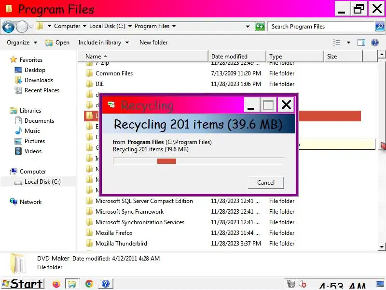Image resolution: width=386 pixels, height=290 pixels.
Task: Click the Refresh button beside address bar
Action: point(260,27)
